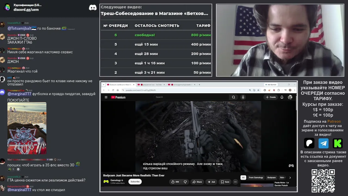Viewport: 348px width, 196px height.
Task: Click the Telegram icon in the info panel
Action: pos(324,143)
